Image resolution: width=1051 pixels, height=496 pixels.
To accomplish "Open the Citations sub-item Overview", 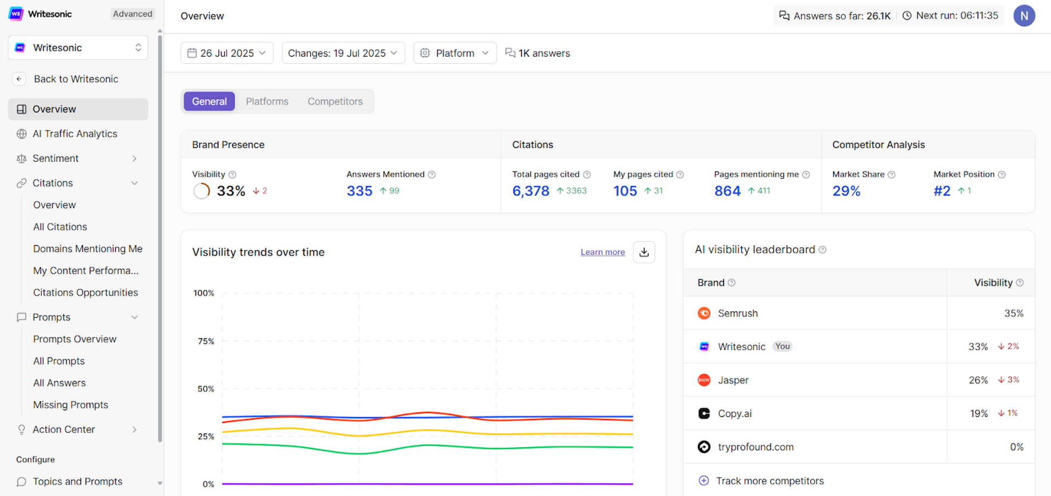I will click(54, 205).
